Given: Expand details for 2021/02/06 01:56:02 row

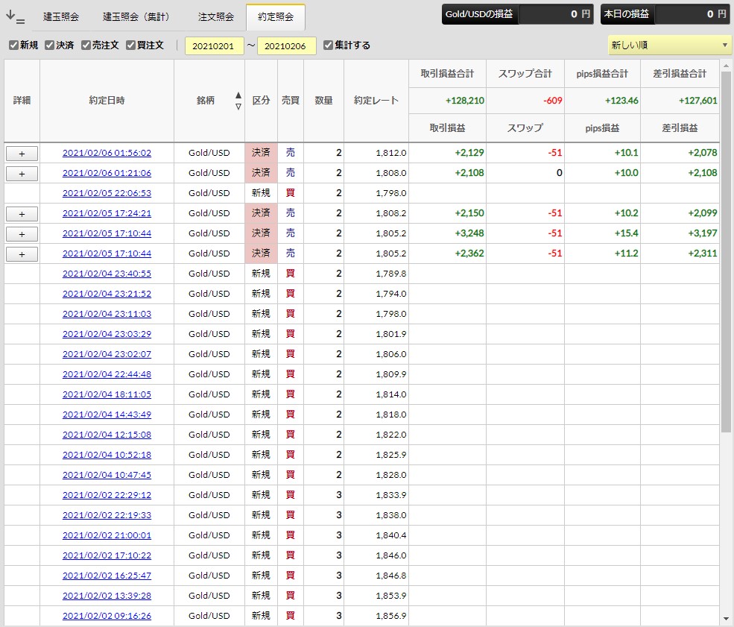Looking at the screenshot, I should click(x=22, y=154).
